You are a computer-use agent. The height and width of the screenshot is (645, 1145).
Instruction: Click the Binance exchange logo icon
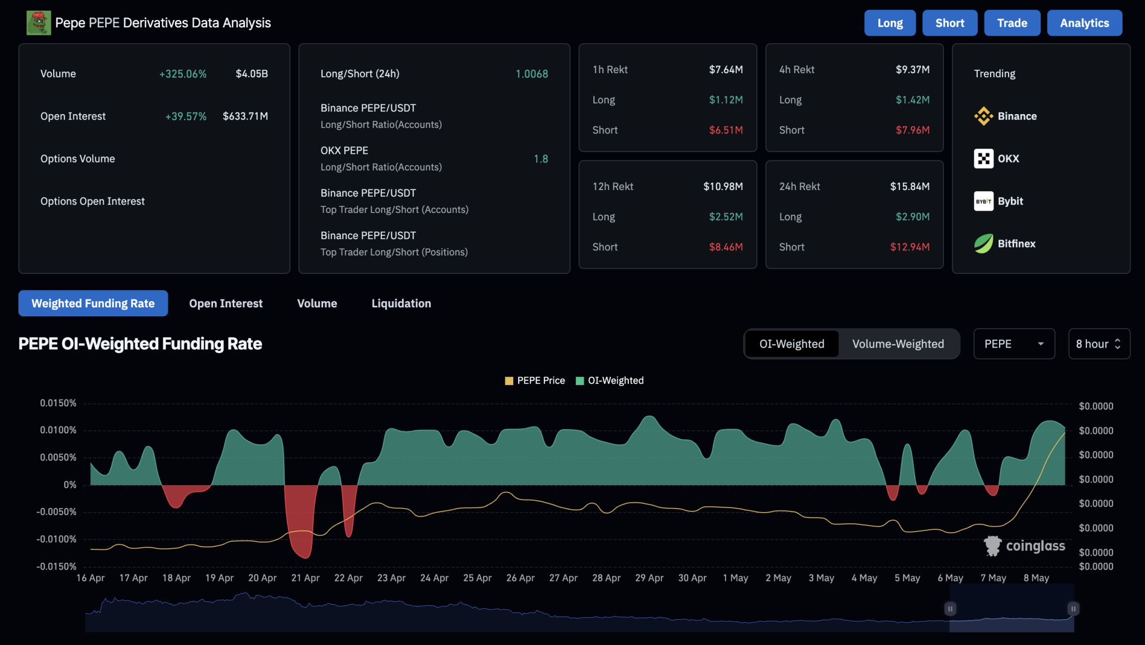coord(983,116)
